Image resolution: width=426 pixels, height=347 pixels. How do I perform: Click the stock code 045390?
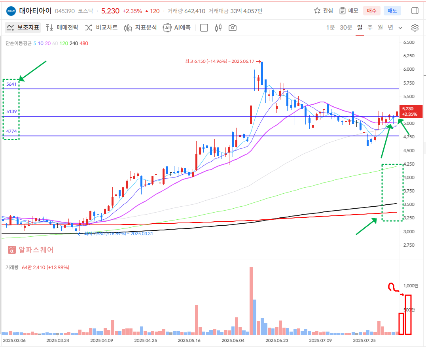point(64,11)
